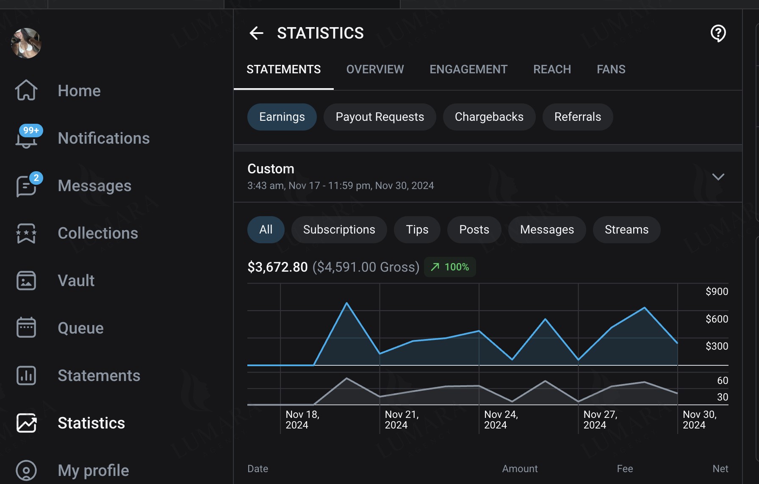The image size is (759, 484).
Task: Click the Date column header
Action: (258, 469)
